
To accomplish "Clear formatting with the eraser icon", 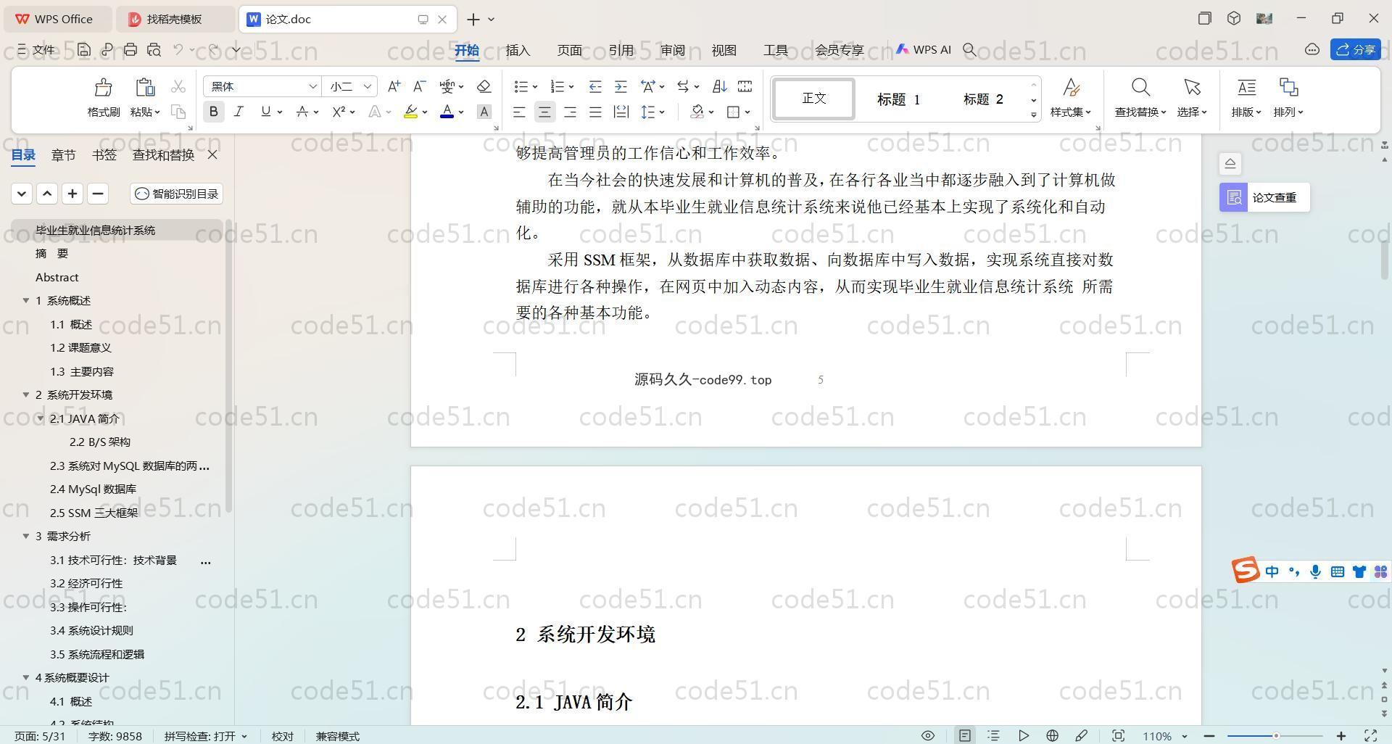I will [484, 86].
